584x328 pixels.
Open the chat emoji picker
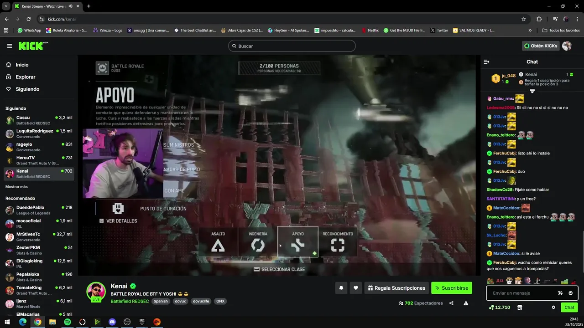(570, 293)
